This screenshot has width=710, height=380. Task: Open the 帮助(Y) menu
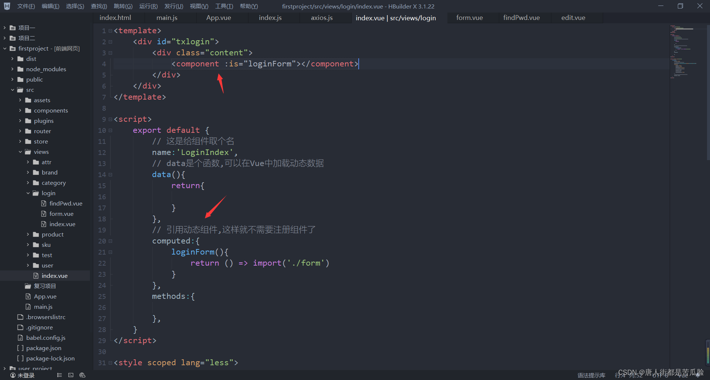pos(249,6)
